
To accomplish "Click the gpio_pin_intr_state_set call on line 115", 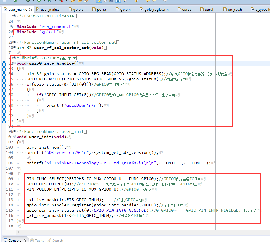I will pos(55,211).
